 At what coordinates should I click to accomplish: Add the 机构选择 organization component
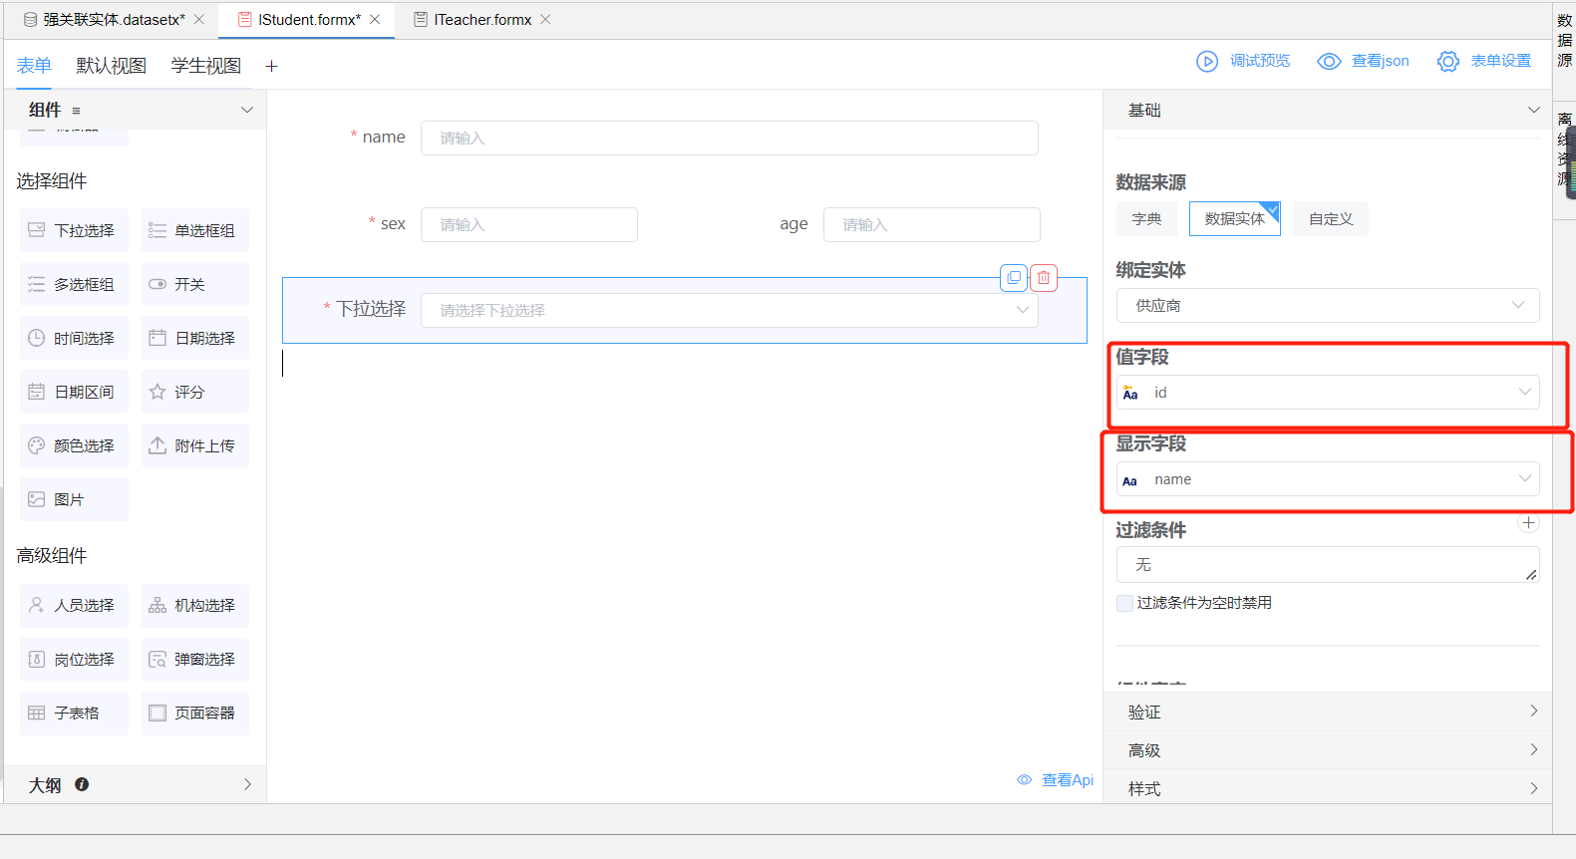[194, 605]
